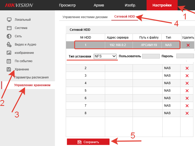Open Видео и Аудио settings section
Viewport: 195px width, 146px height.
pyautogui.click(x=25, y=45)
